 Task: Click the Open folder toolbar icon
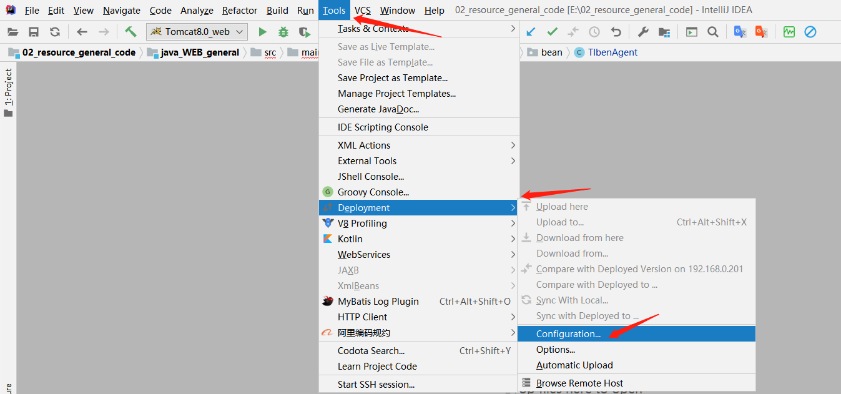12,32
